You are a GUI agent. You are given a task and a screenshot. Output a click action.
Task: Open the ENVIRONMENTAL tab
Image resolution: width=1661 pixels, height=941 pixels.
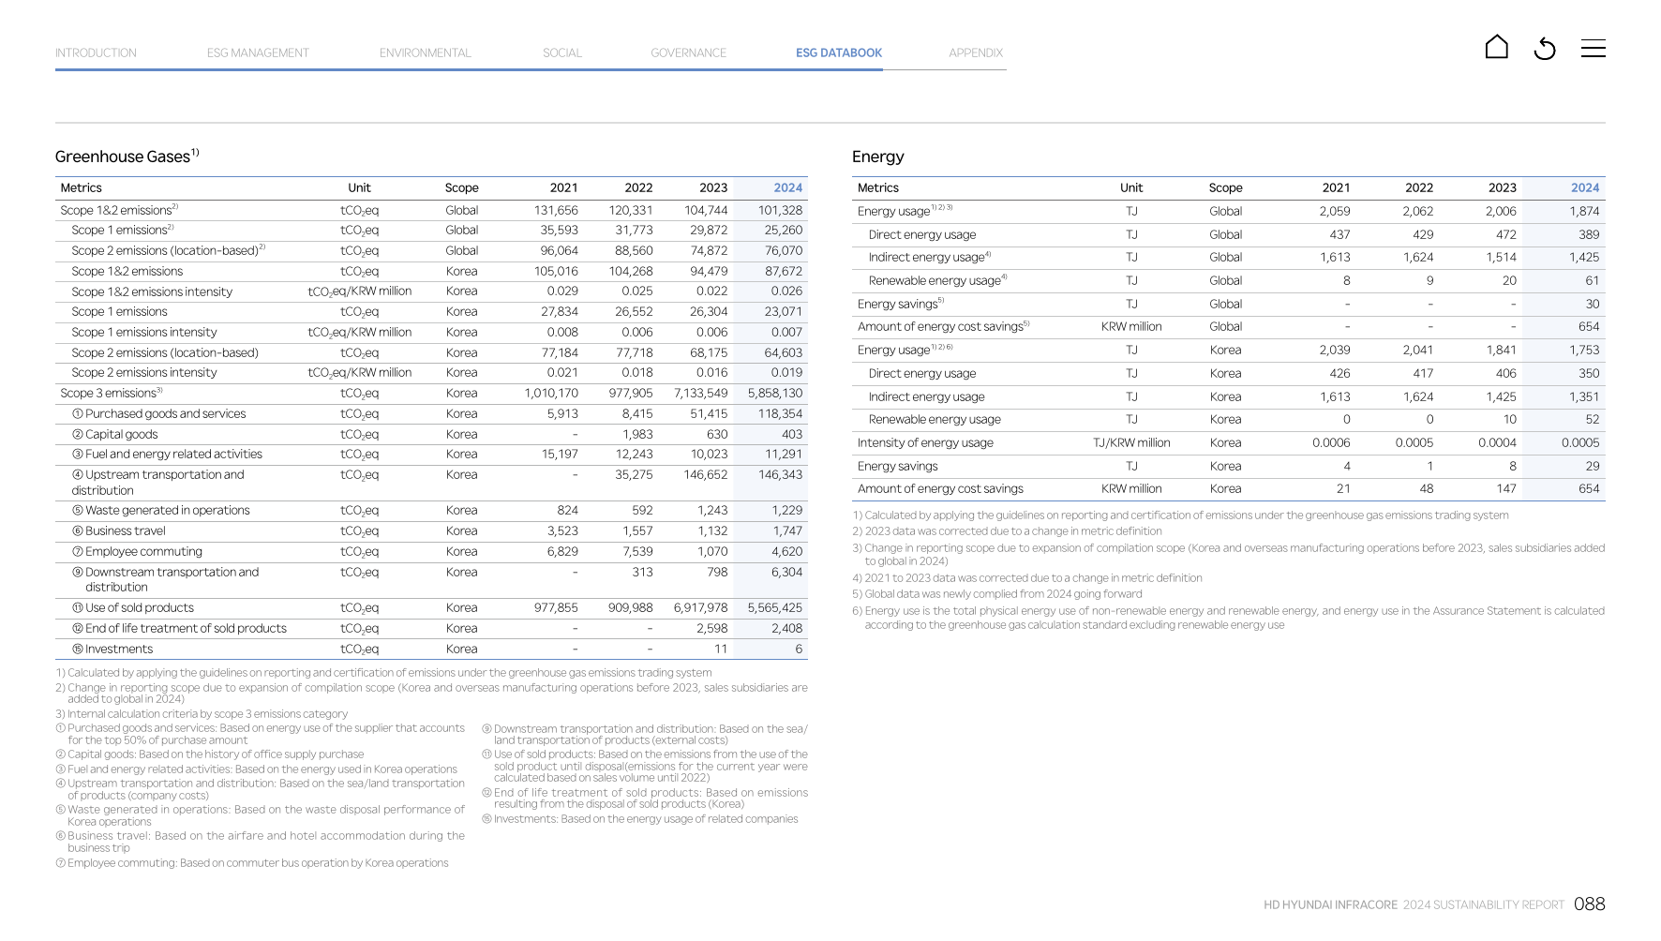coord(426,53)
